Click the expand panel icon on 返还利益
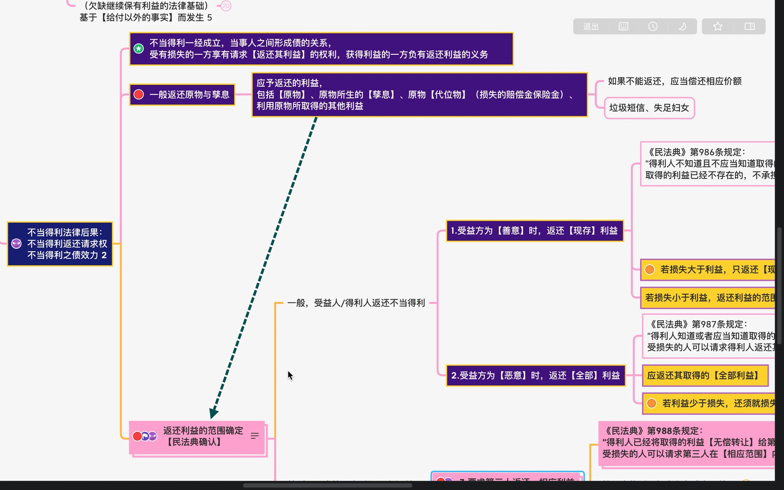Image resolution: width=784 pixels, height=490 pixels. click(254, 436)
